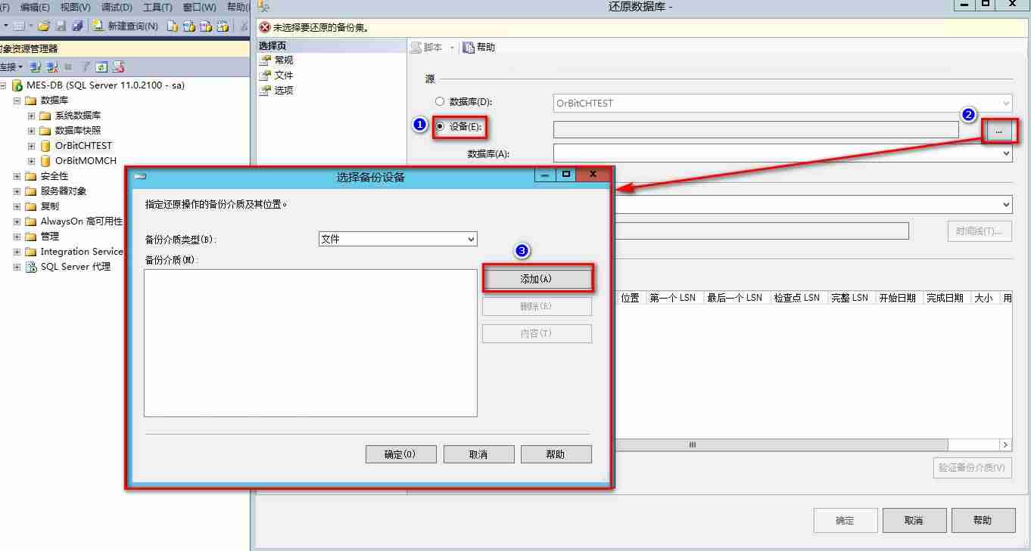Open the 数据库(A) dropdown
This screenshot has height=551, width=1031.
[783, 153]
